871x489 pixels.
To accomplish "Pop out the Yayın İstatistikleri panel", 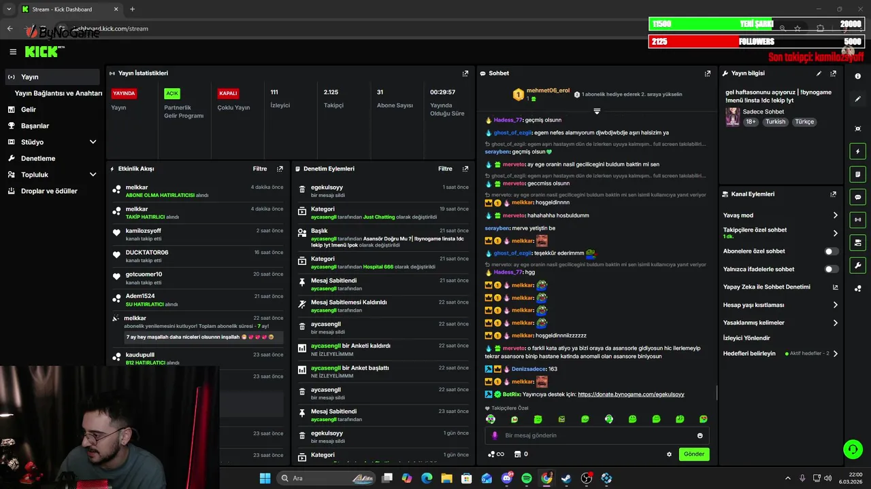I will pos(465,73).
